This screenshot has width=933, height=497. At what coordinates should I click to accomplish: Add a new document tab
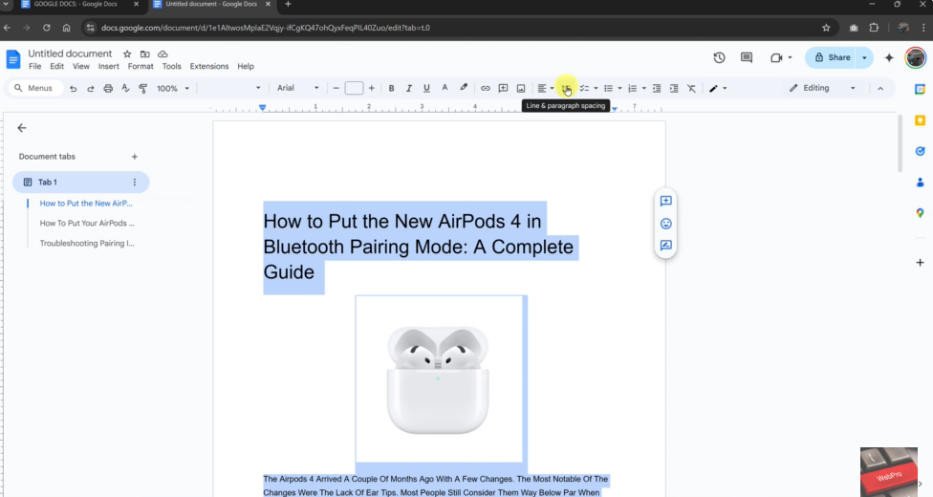(x=135, y=157)
